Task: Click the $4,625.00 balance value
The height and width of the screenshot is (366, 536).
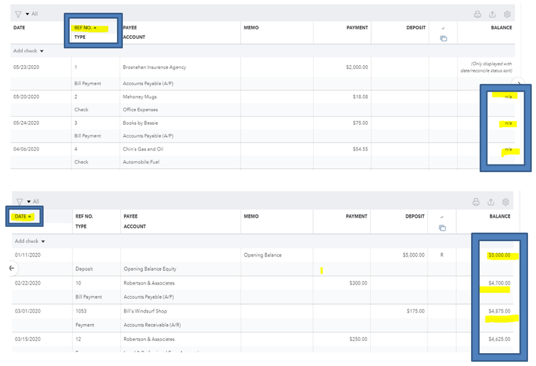Action: coord(500,339)
